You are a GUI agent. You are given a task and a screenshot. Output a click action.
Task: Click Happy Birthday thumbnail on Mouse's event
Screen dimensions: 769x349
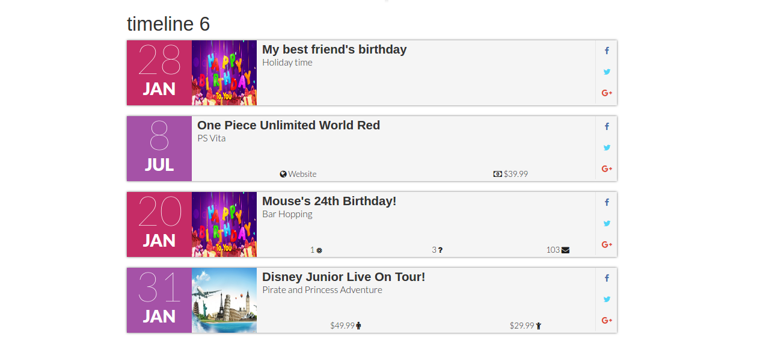[224, 224]
